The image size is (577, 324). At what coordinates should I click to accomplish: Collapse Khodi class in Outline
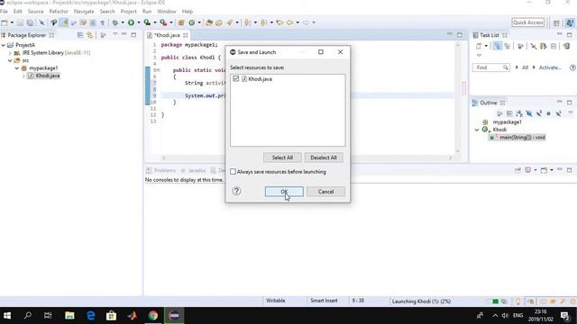pyautogui.click(x=477, y=130)
